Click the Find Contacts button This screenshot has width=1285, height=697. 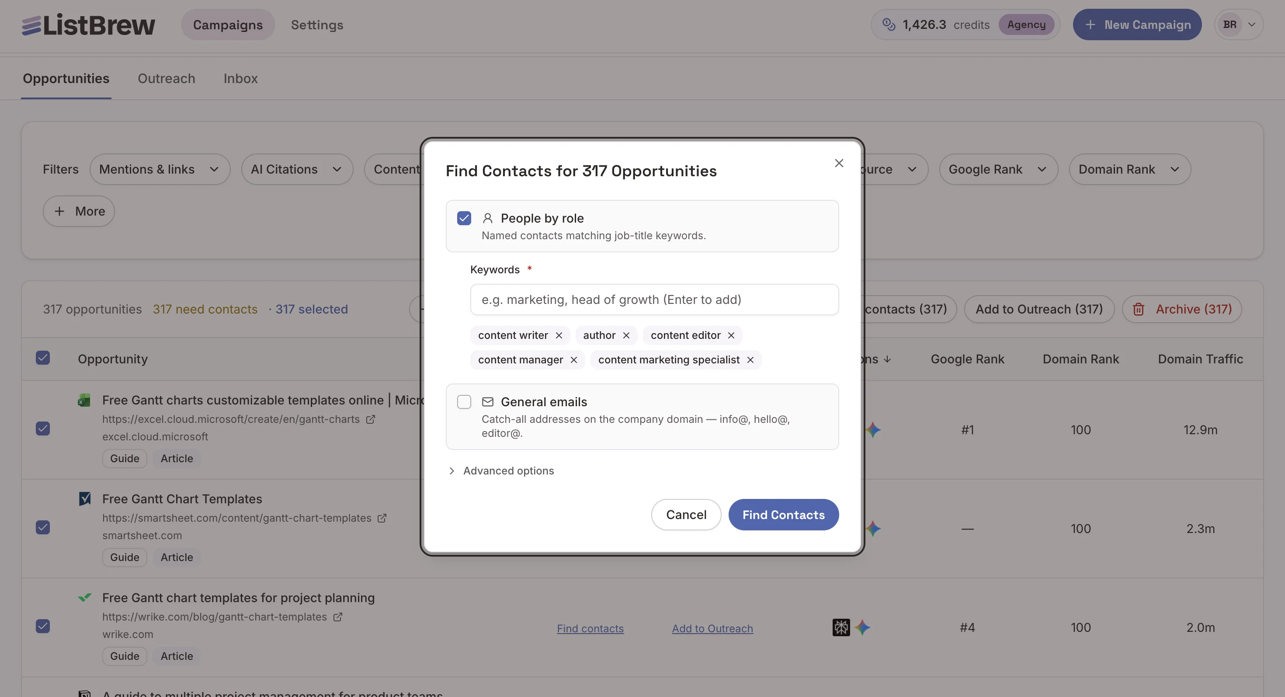pos(783,514)
